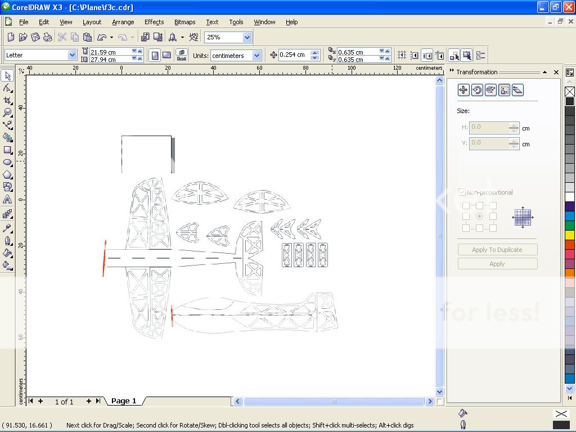Open the Bitmaps menu

184,22
